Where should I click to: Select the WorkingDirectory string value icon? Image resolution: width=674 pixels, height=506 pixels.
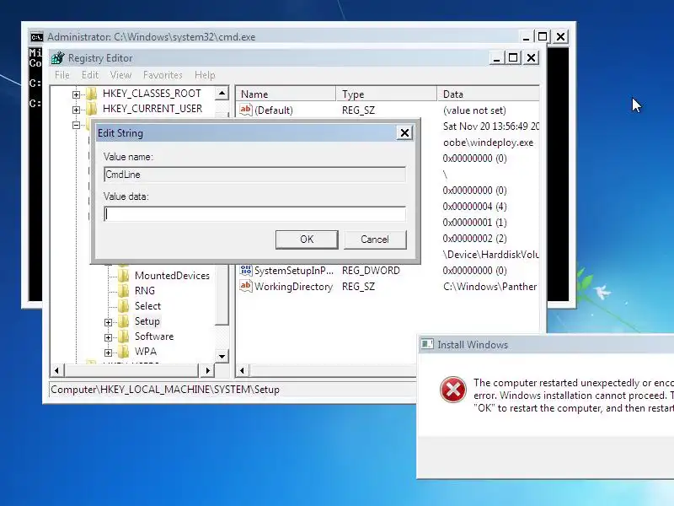[245, 286]
